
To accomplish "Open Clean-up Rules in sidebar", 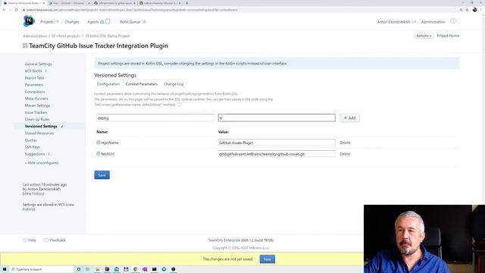I will coord(37,120).
